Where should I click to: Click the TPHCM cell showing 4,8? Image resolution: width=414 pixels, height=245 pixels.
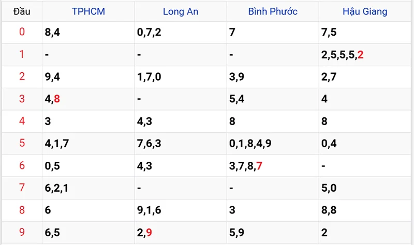pyautogui.click(x=53, y=99)
